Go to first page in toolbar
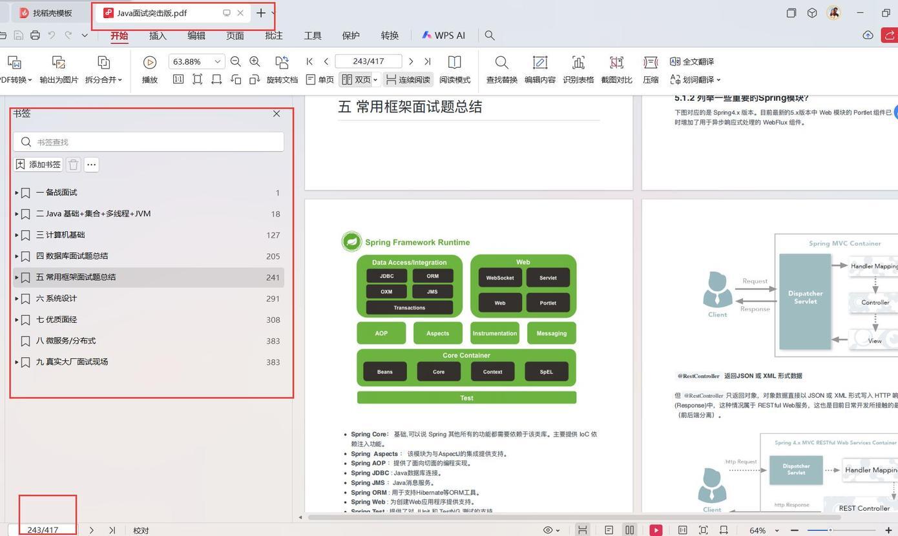The width and height of the screenshot is (898, 536). pos(309,61)
